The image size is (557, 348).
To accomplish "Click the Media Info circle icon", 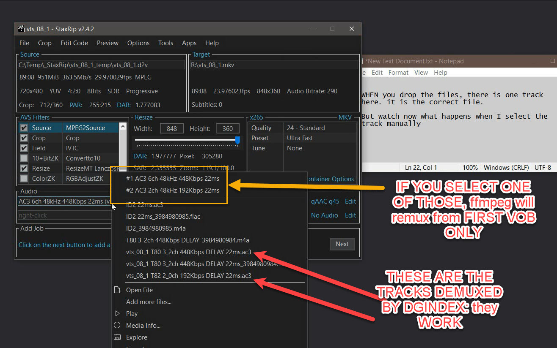I will click(x=118, y=326).
